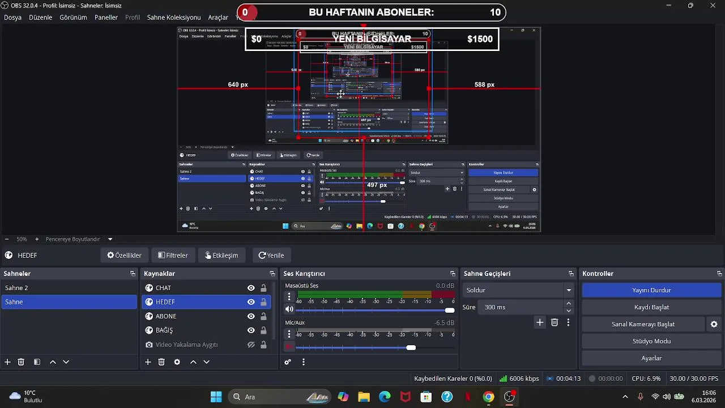This screenshot has height=408, width=725.
Task: Decrease transition Süre with down arrow
Action: [x=569, y=311]
